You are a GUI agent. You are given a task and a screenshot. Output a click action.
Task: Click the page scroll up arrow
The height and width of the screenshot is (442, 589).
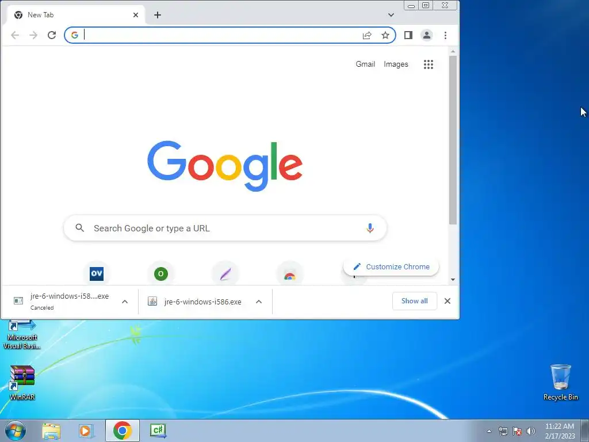453,51
